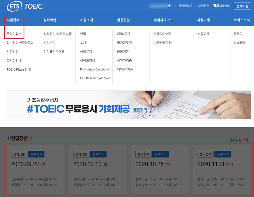254x197 pixels.
Task: Select the 2020.11.08 (일) exam date
Action: coord(215,164)
